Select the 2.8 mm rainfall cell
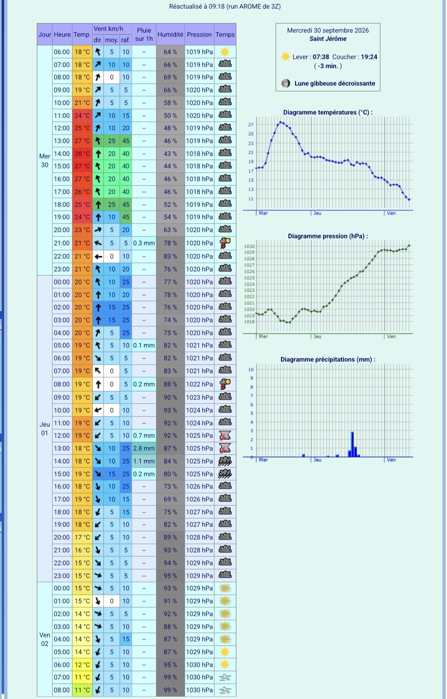The height and width of the screenshot is (699, 447). pyautogui.click(x=144, y=448)
